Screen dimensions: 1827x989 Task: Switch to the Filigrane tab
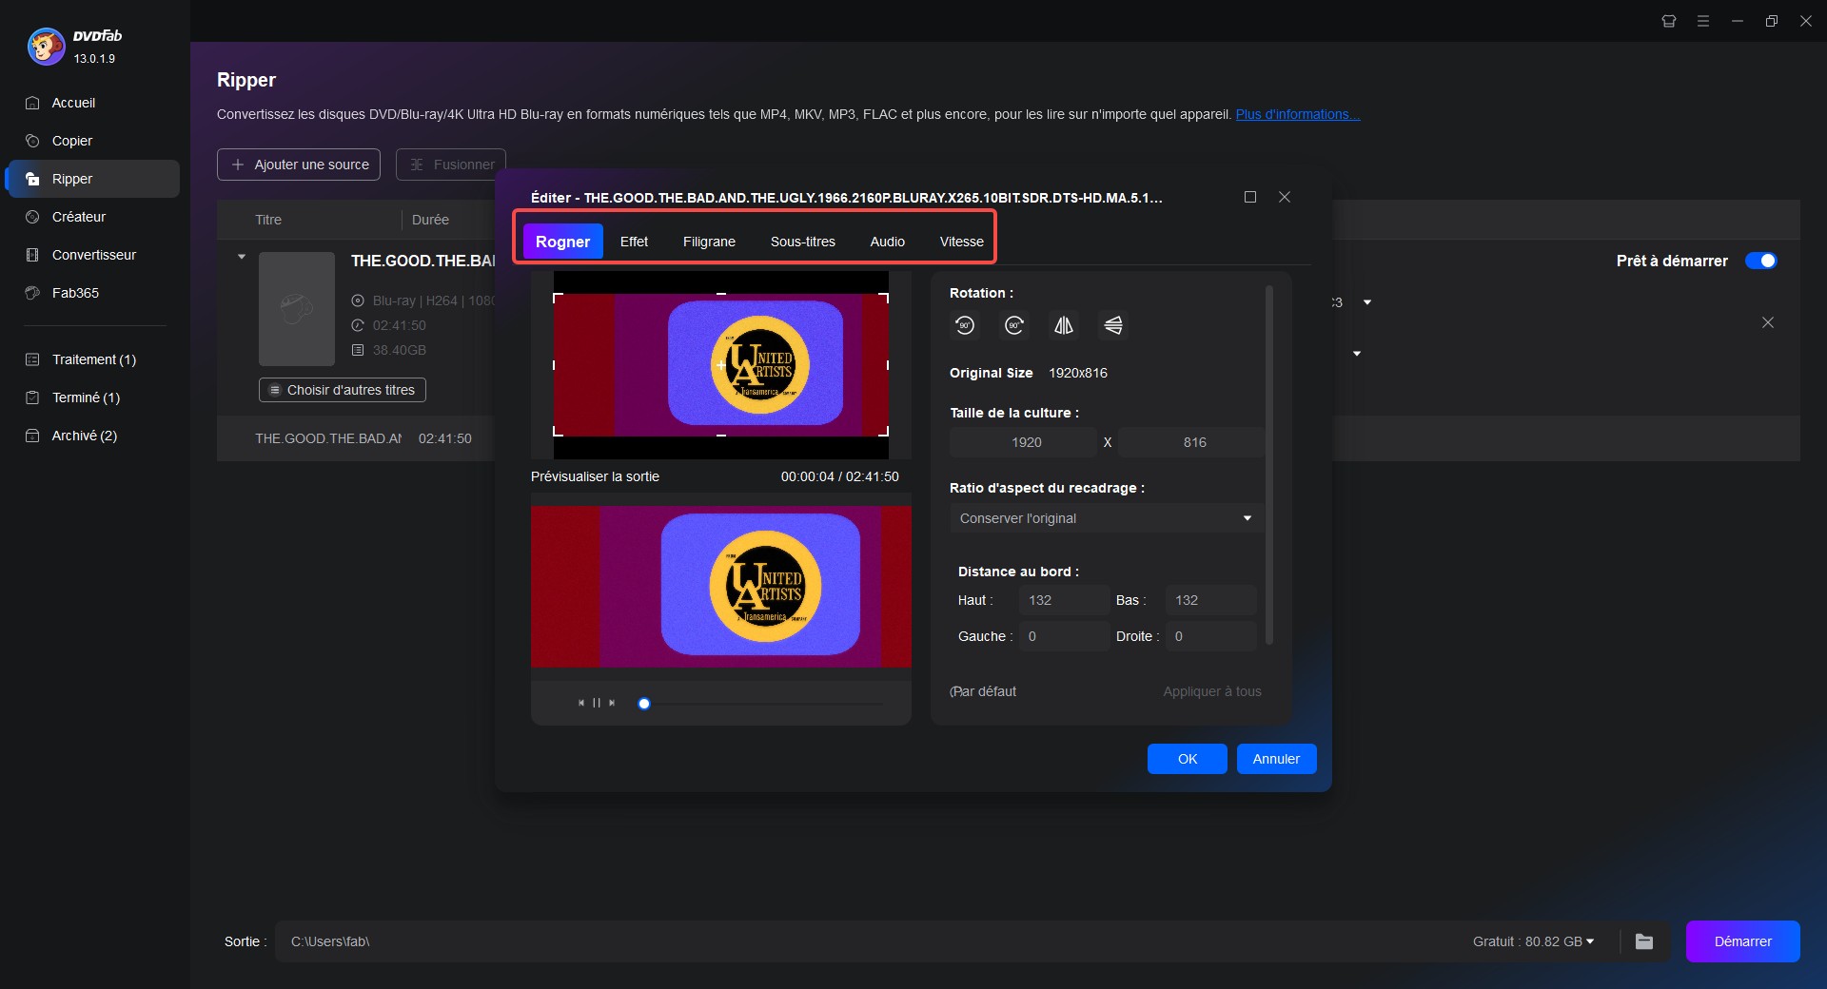(x=709, y=242)
